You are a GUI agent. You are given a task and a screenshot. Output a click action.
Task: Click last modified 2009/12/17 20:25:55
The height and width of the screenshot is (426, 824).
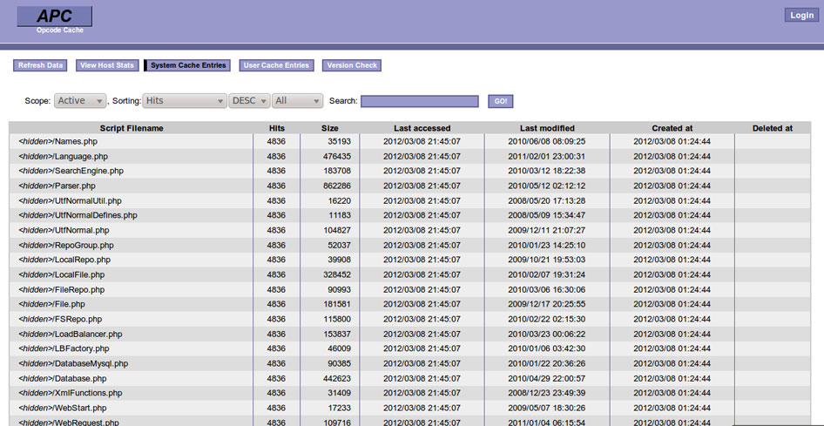pyautogui.click(x=546, y=304)
